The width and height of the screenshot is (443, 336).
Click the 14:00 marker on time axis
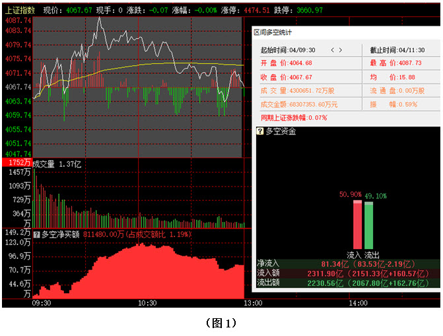coord(357,303)
